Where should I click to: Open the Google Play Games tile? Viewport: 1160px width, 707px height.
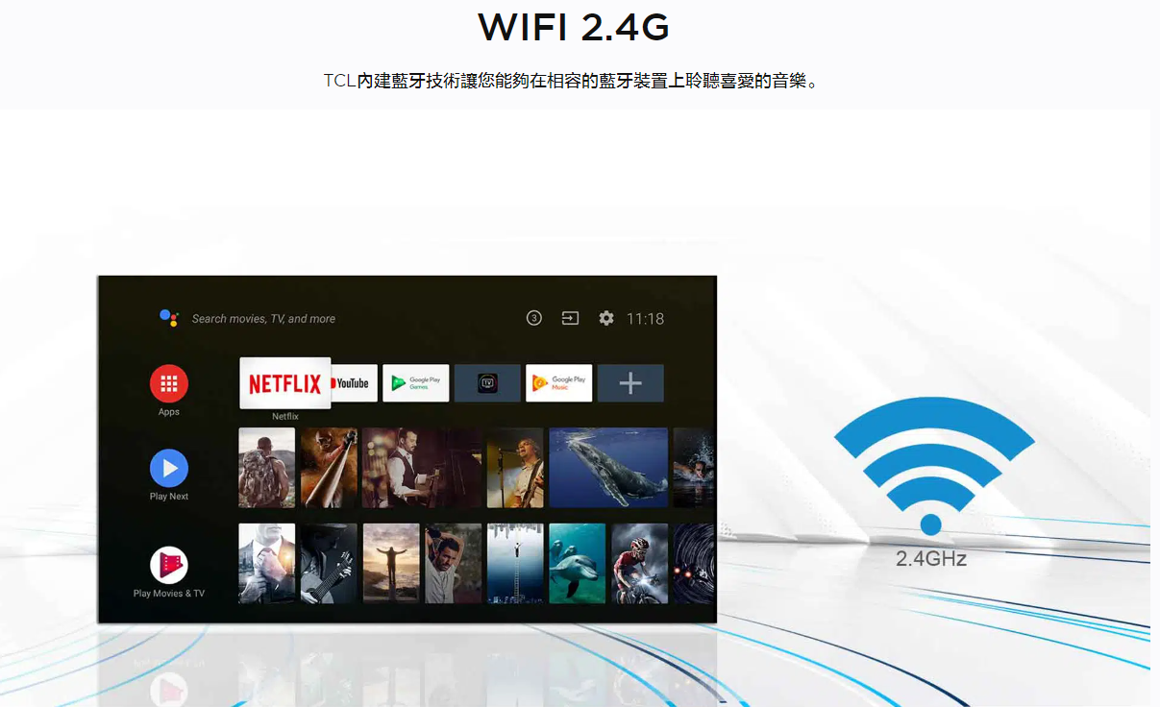(416, 383)
